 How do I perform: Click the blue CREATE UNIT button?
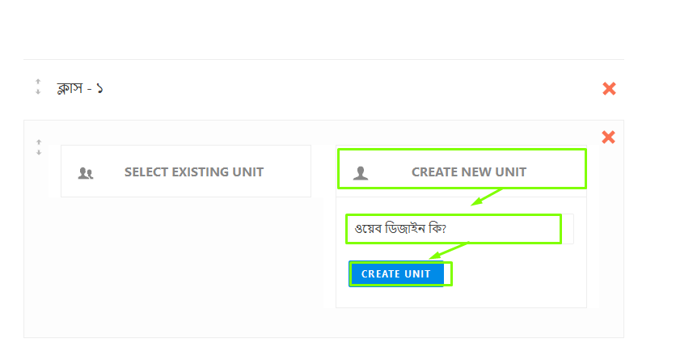pyautogui.click(x=396, y=273)
